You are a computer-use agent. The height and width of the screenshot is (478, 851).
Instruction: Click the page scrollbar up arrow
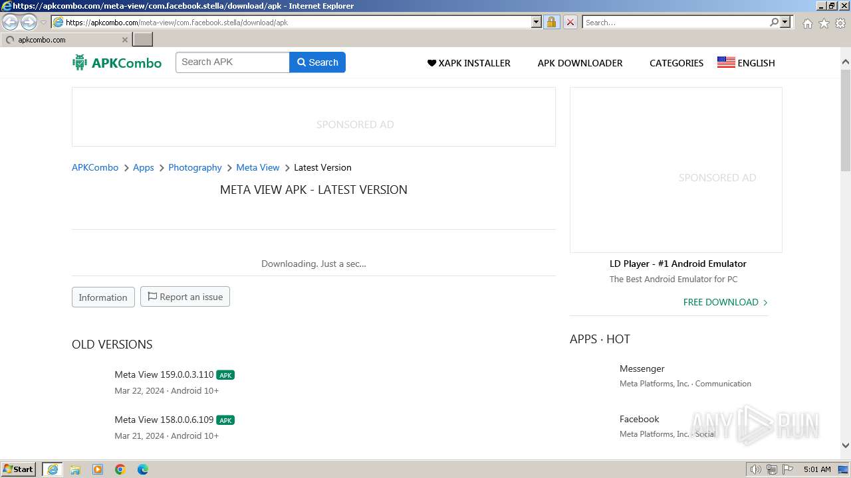point(846,62)
